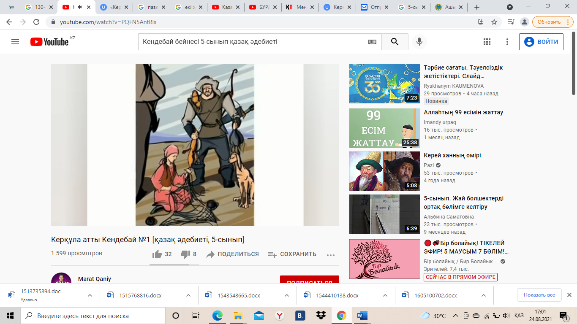Switch to the 'БУРА' YouTube tab
The width and height of the screenshot is (577, 324).
[x=263, y=7]
